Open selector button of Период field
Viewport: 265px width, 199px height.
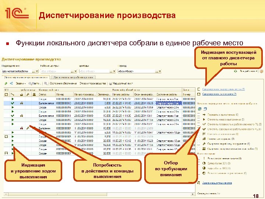point(156,71)
